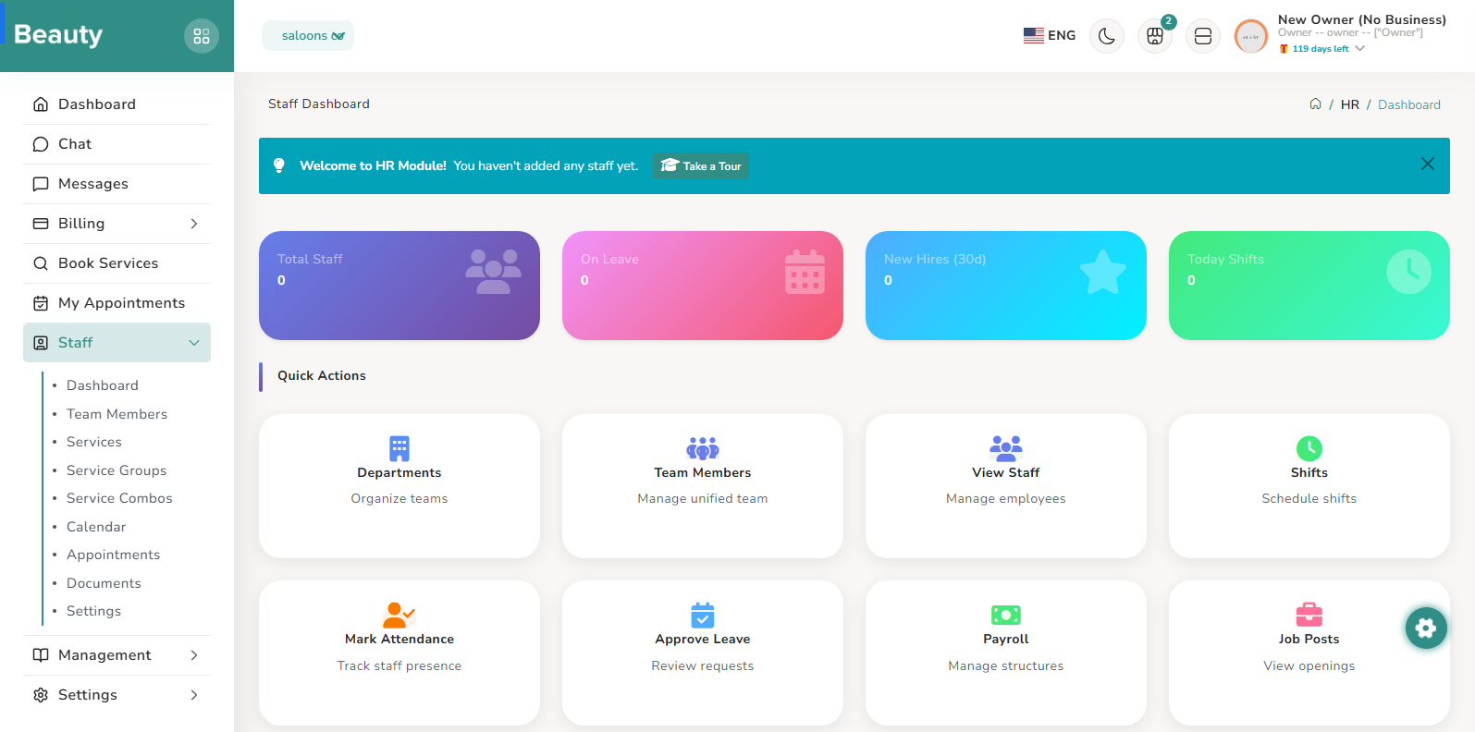
Task: Open Payroll money icon
Action: [1006, 615]
